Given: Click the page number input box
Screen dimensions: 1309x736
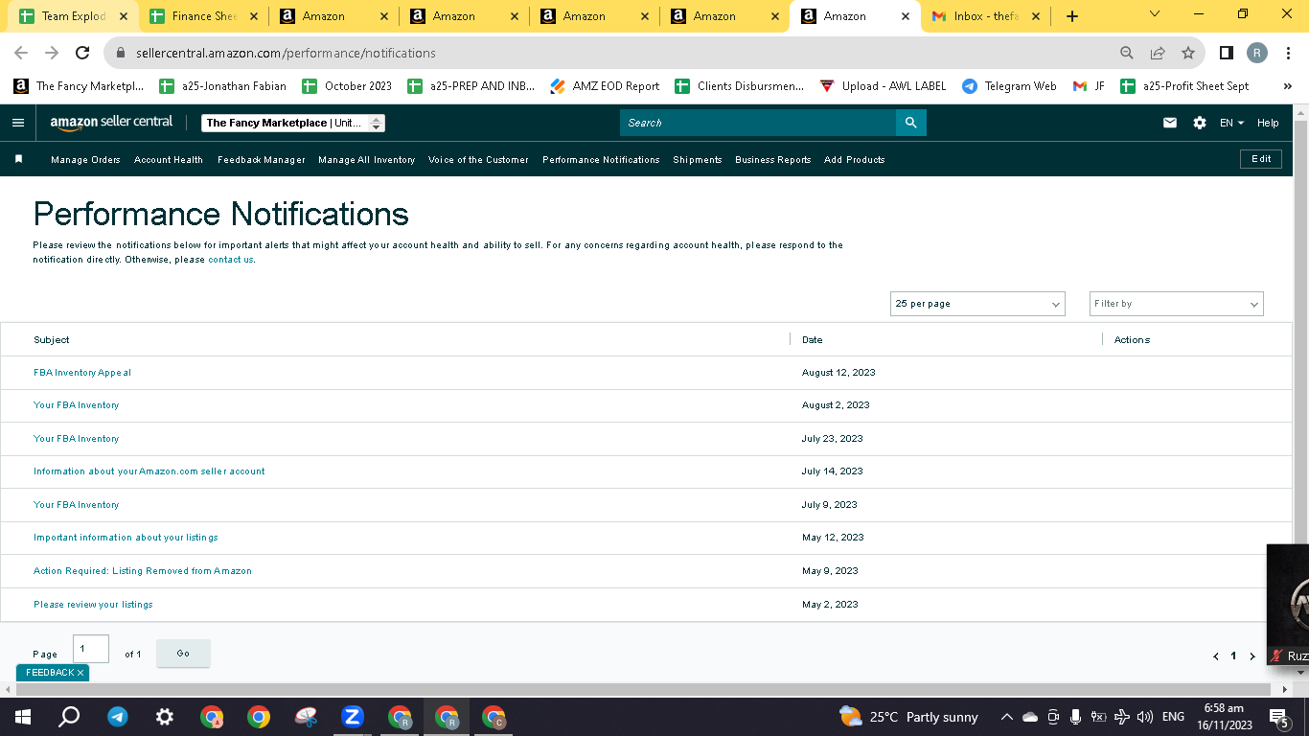Looking at the screenshot, I should [91, 649].
